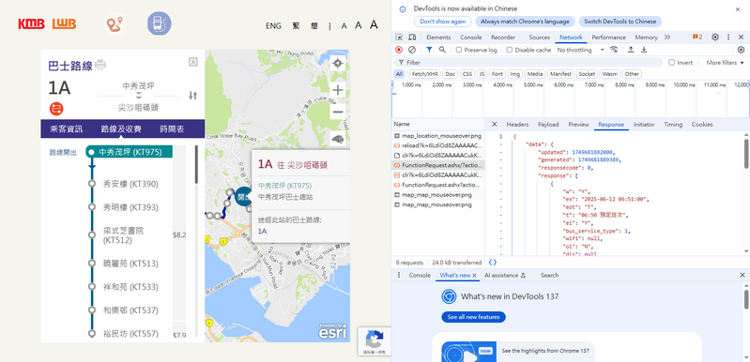Expand the More filters dropdown

coord(726,63)
